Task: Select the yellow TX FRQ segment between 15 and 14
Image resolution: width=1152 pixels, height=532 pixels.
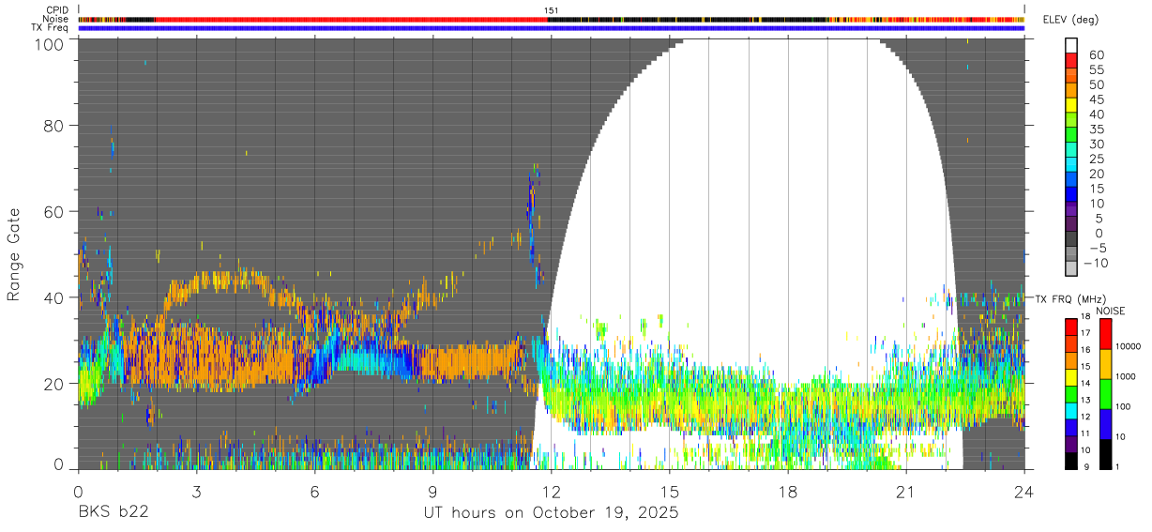Action: pyautogui.click(x=1071, y=377)
